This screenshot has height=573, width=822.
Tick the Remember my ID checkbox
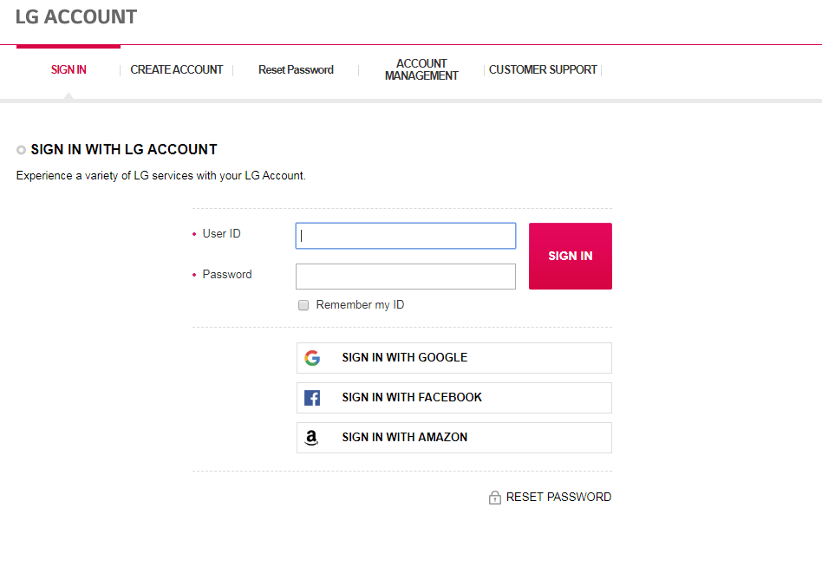[x=303, y=305]
